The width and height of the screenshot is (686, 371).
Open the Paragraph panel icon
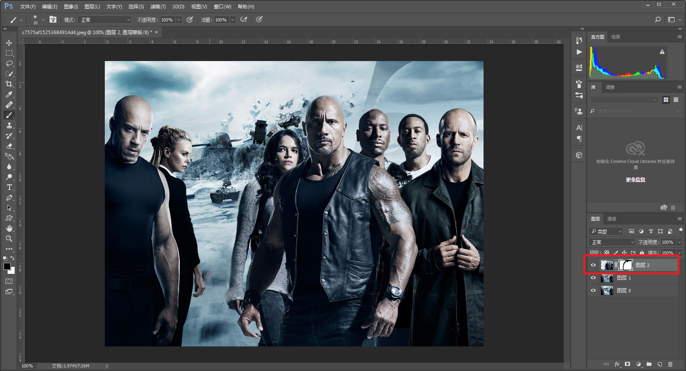(x=579, y=139)
